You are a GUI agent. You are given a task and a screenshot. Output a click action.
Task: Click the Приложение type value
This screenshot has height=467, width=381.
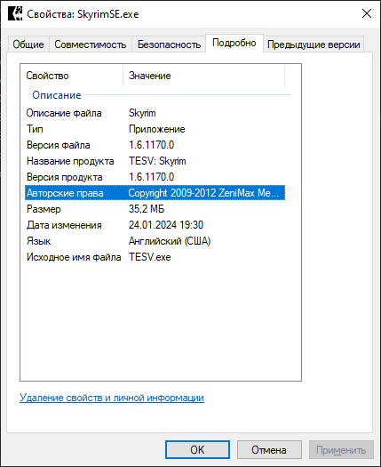point(156,129)
